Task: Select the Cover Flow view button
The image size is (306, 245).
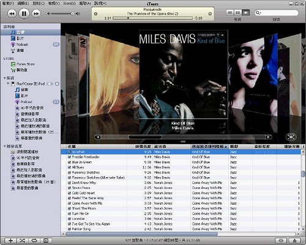Action: (x=245, y=13)
